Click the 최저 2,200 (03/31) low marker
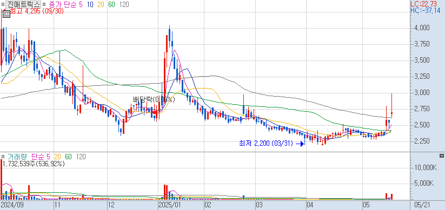This screenshot has width=445, height=210. (266, 144)
